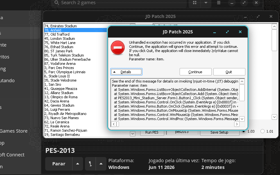Click the red error stop icon
The height and width of the screenshot is (175, 280).
(x=118, y=48)
